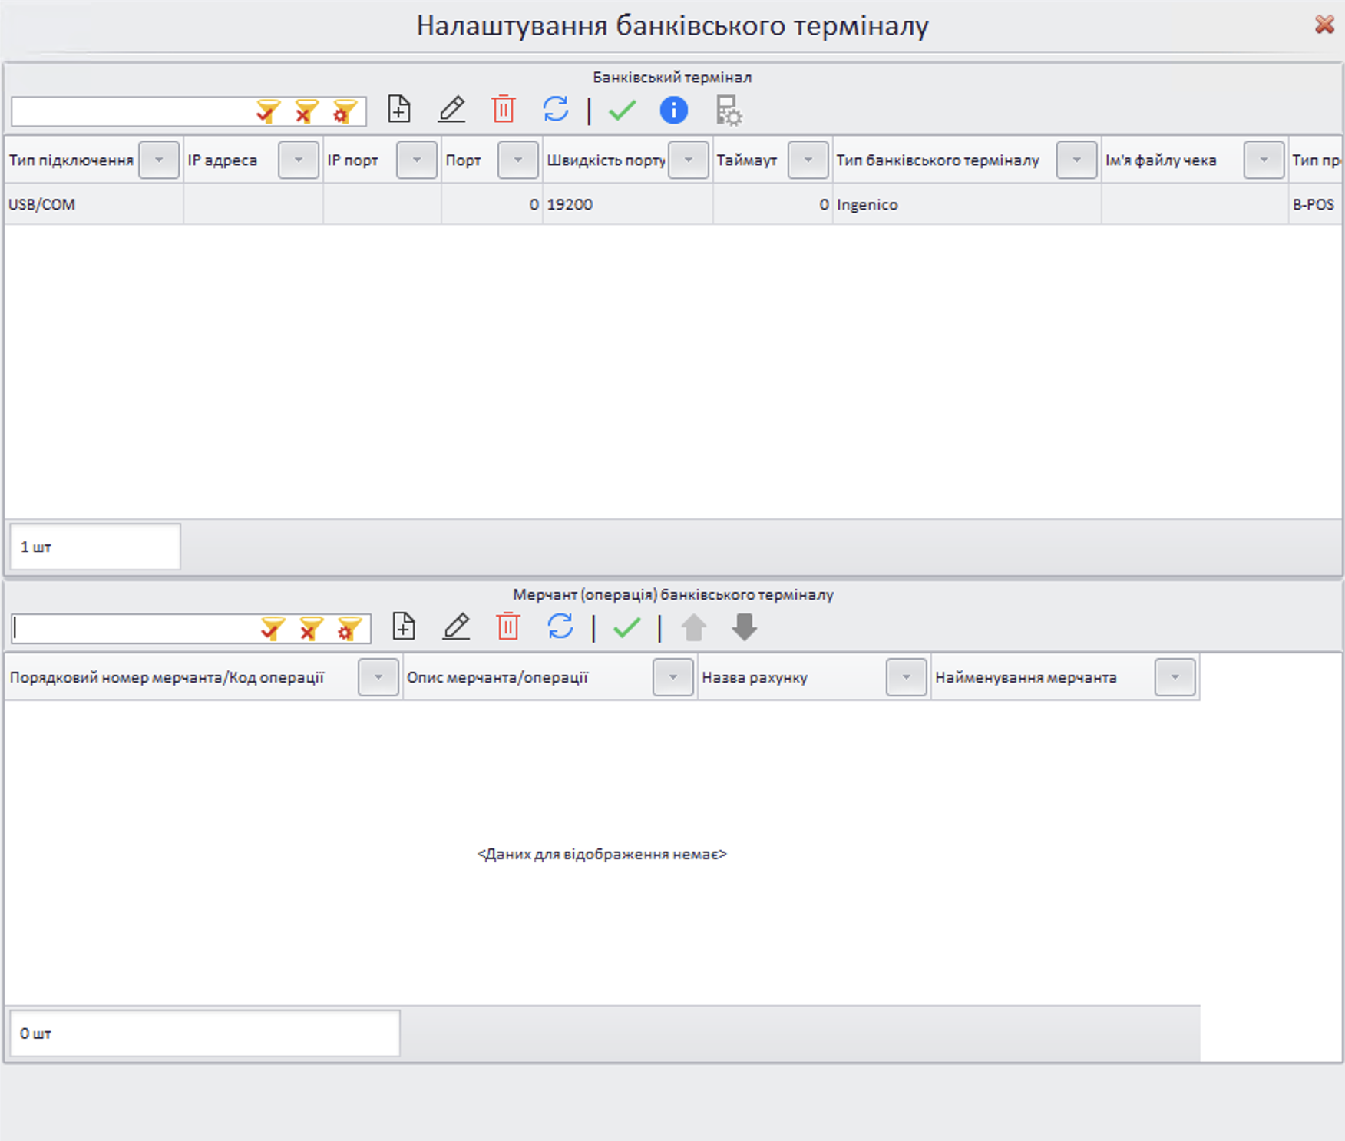1345x1141 pixels.
Task: Close the bank terminal settings window
Action: click(1324, 25)
